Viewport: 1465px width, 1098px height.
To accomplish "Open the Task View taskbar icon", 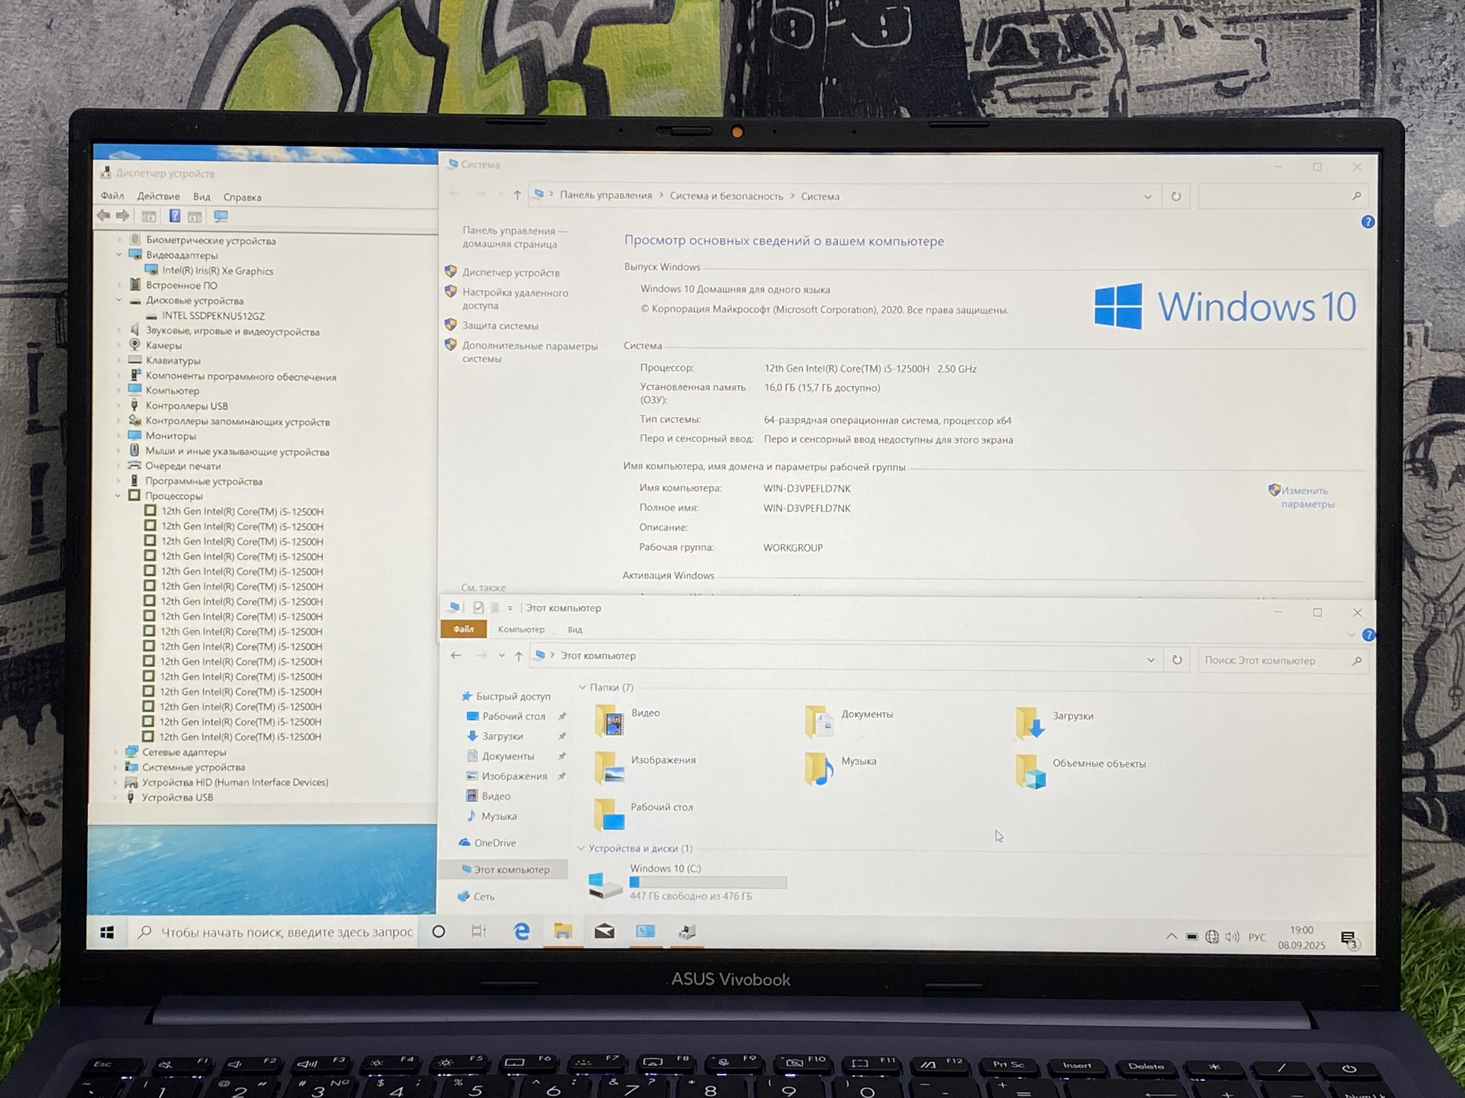I will click(x=479, y=931).
